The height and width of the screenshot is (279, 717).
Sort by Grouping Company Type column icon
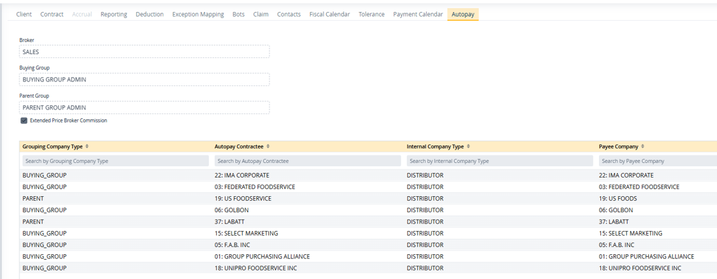pos(87,147)
